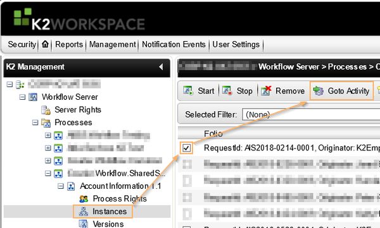Collapse the Workflow Server node

(x=22, y=97)
